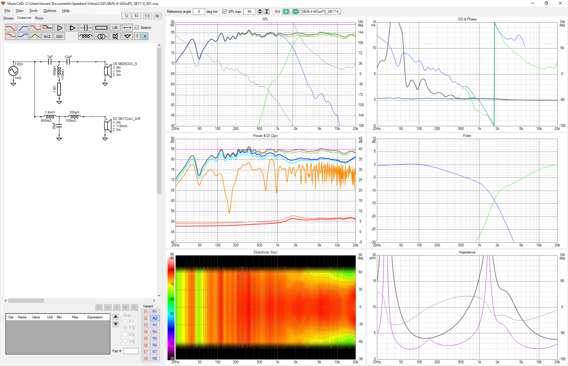Add a loudspeaker driver component

(x=115, y=36)
